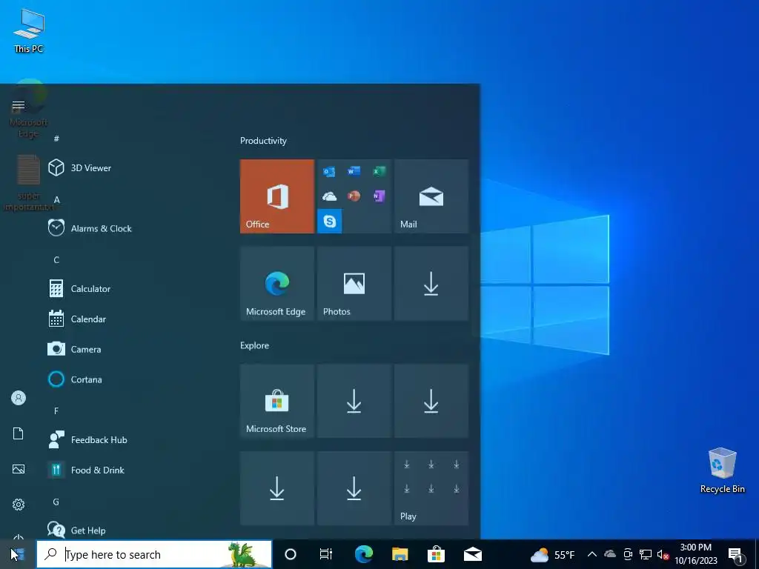Open Settings gear in Start sidebar
759x569 pixels.
click(x=19, y=505)
